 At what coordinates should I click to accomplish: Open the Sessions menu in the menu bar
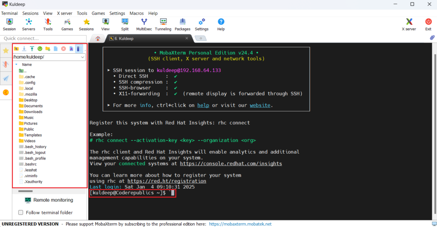coord(30,13)
